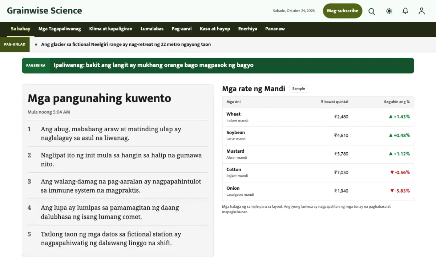Open Kaso at hayop section
The height and width of the screenshot is (272, 436).
tap(215, 29)
